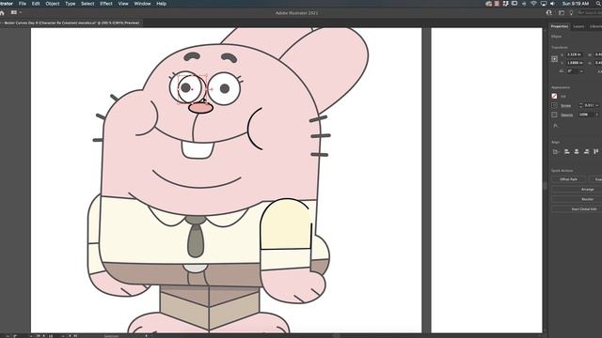The height and width of the screenshot is (338, 602).
Task: Open the Opacity options link
Action: tap(566, 115)
